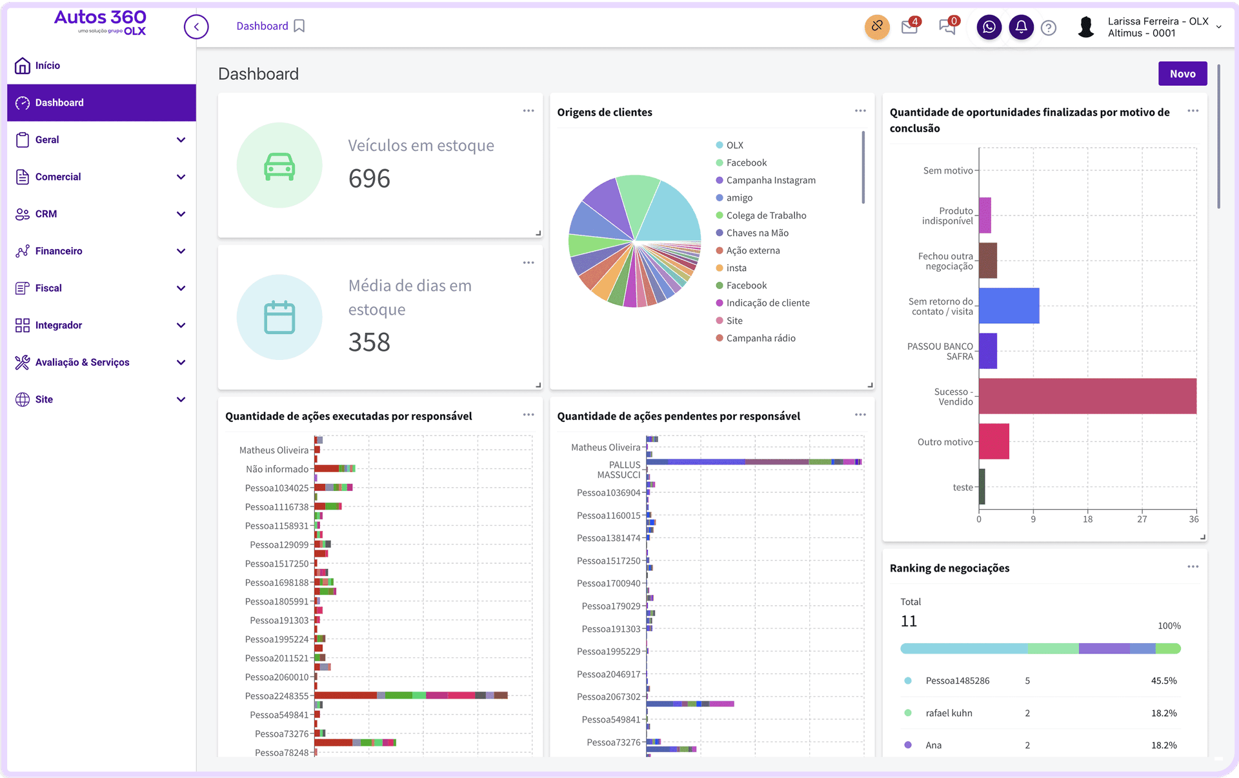
Task: Click the Fiscal document icon
Action: pos(23,288)
